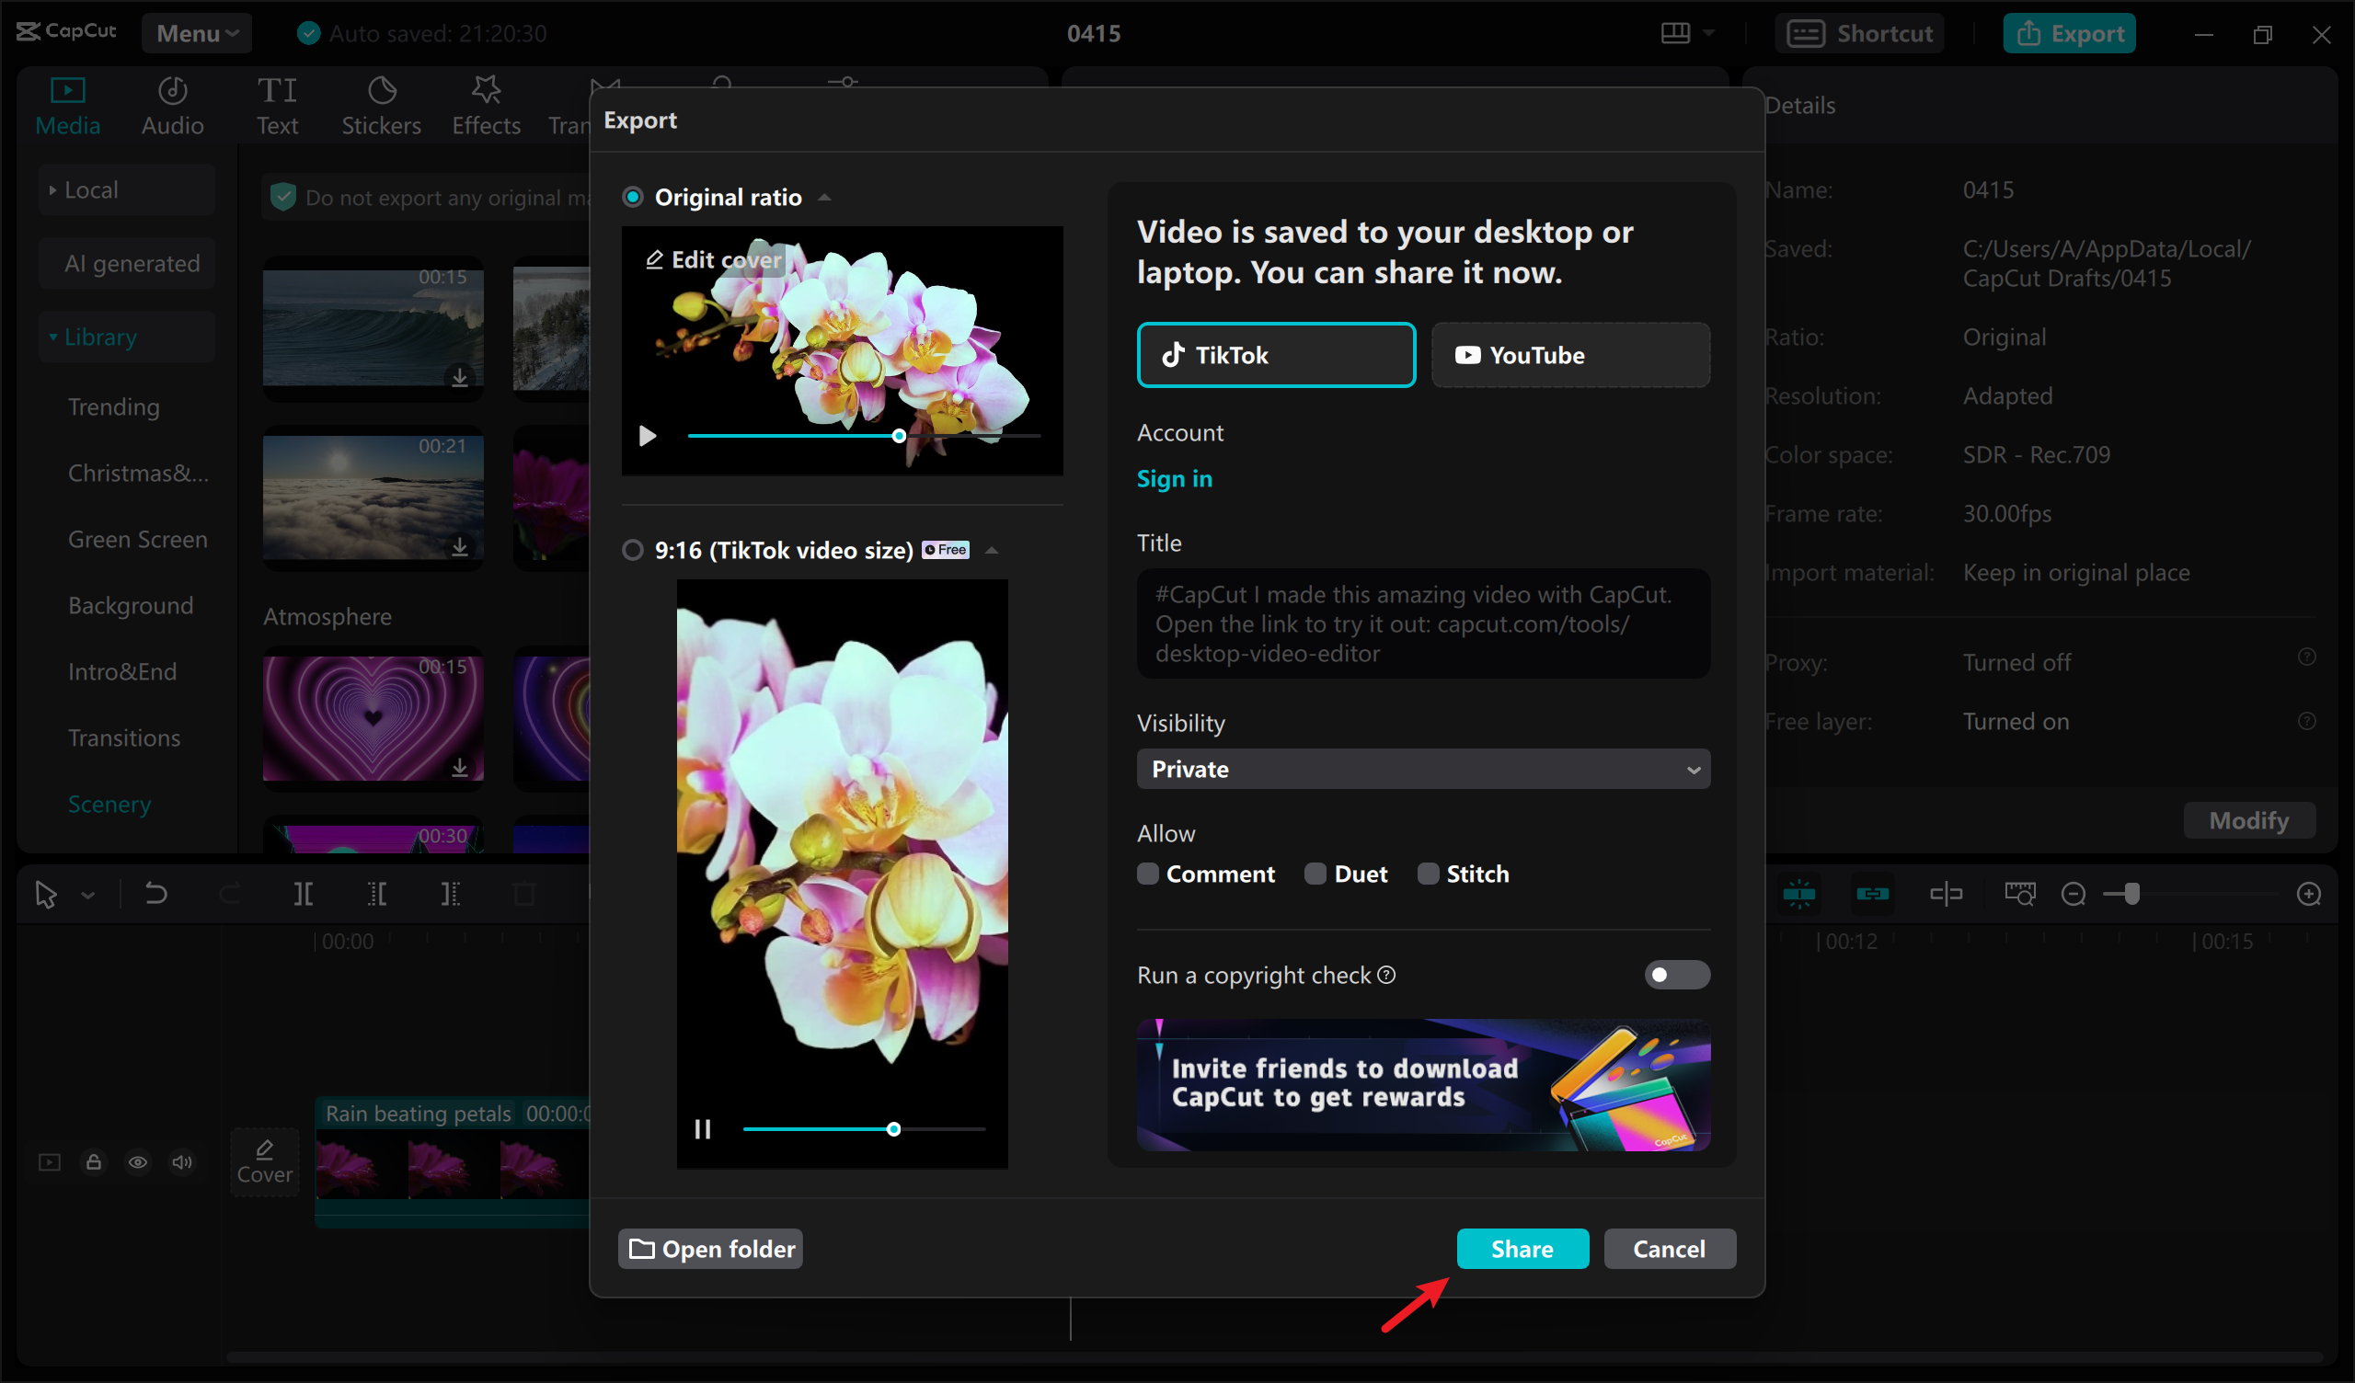Select 9:16 TikTok video size option
This screenshot has height=1383, width=2355.
click(633, 550)
